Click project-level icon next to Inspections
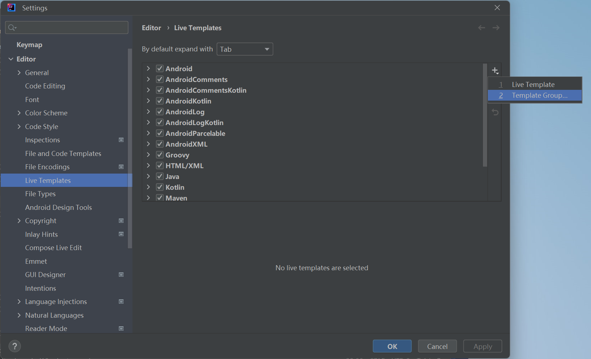 pyautogui.click(x=121, y=140)
